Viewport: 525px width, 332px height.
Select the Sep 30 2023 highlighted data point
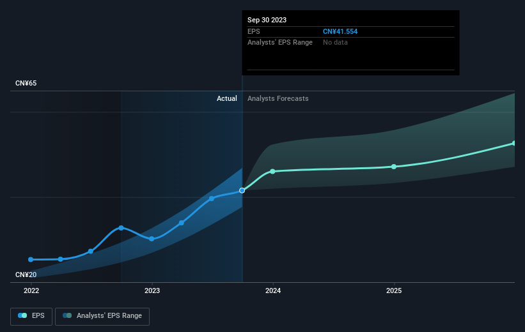242,190
